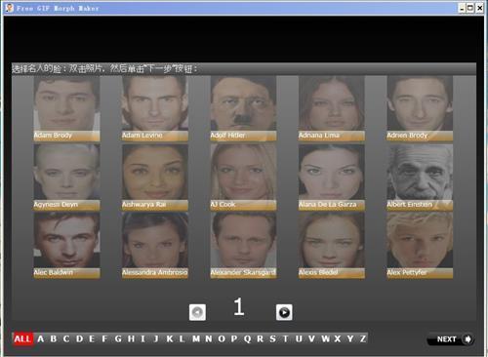Filter celebrities by letter L
This screenshot has width=488, height=357.
point(182,338)
